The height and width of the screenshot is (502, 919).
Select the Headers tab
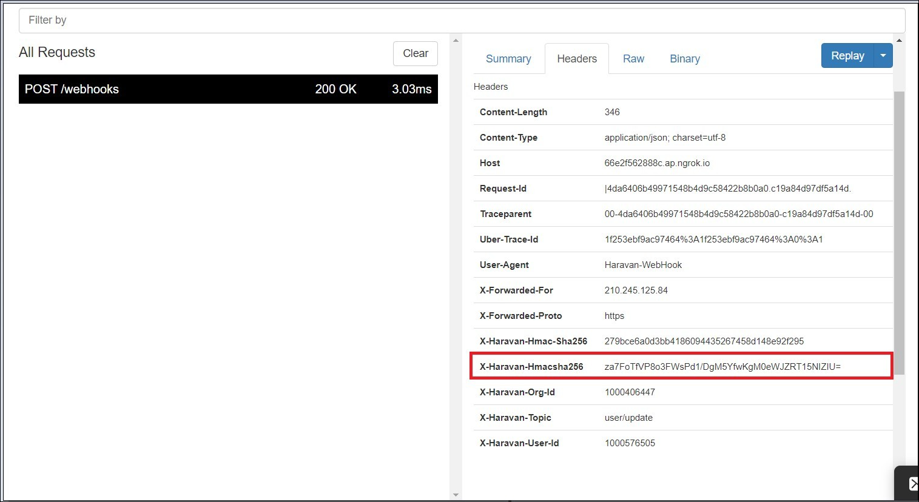576,58
